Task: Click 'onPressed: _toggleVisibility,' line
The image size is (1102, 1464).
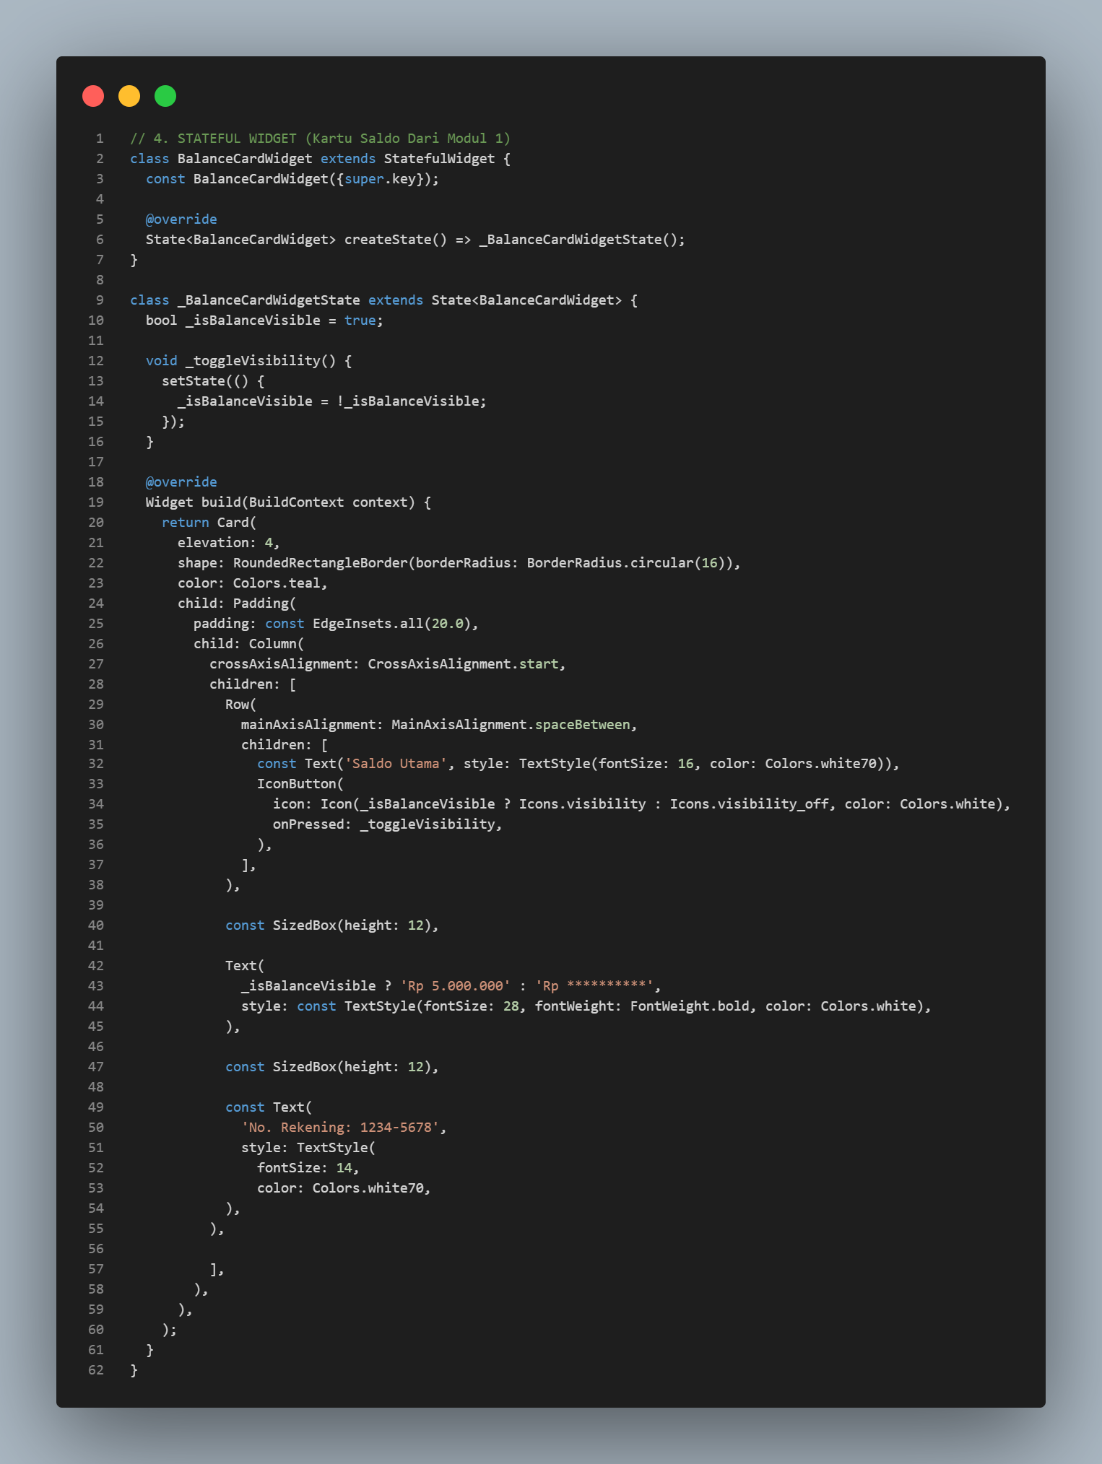Action: point(388,824)
